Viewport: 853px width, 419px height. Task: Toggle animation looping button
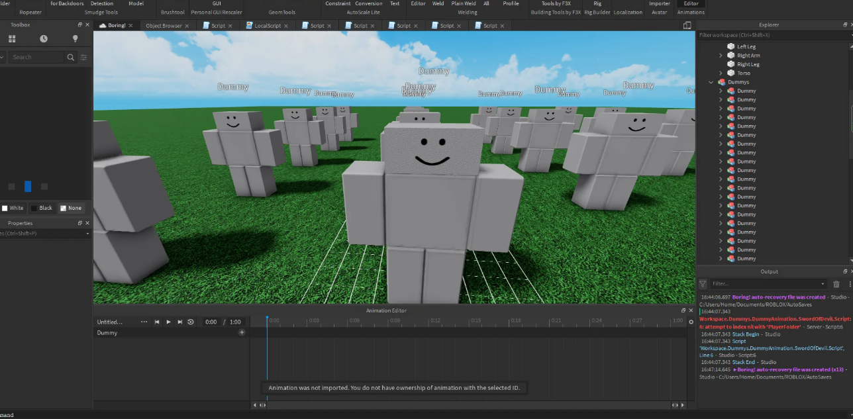tap(191, 322)
